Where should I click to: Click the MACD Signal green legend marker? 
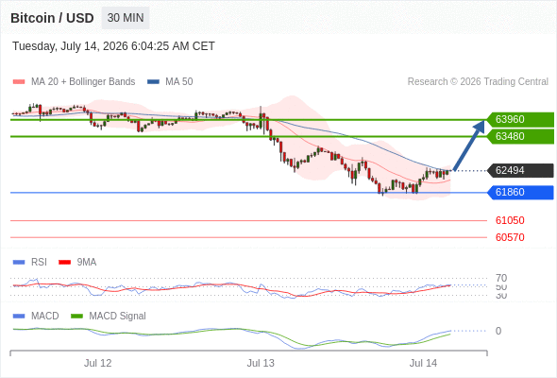(76, 317)
